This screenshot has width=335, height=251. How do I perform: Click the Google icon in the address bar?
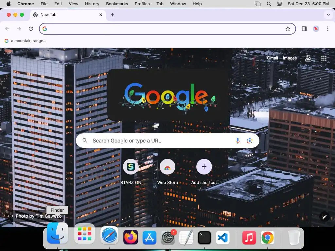pyautogui.click(x=44, y=29)
